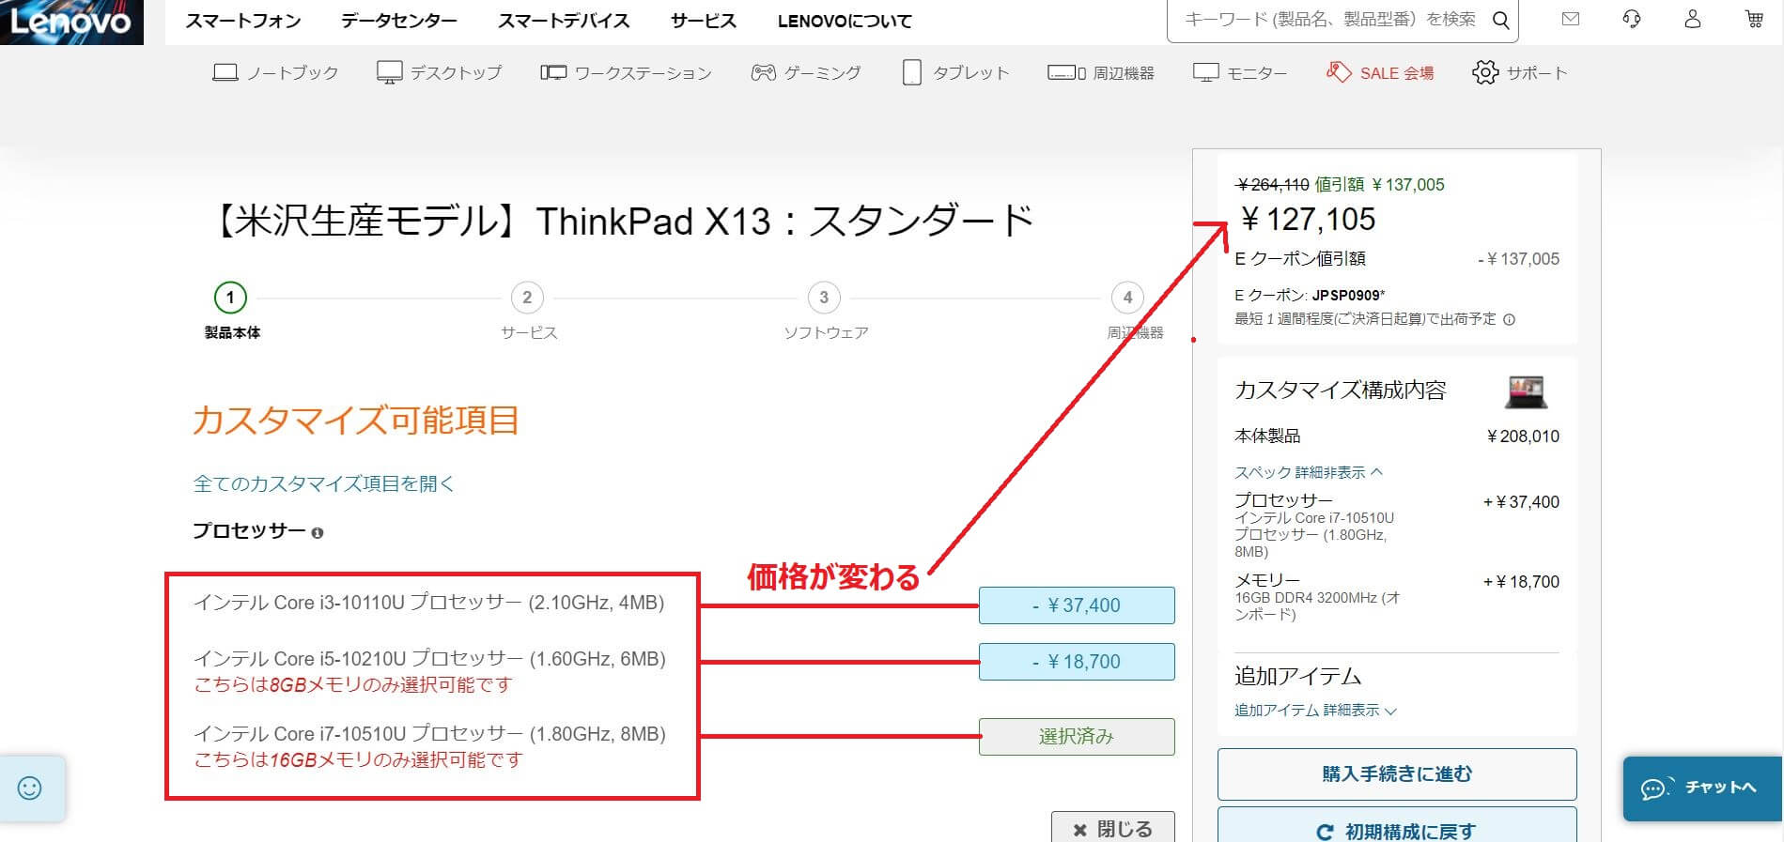Collapse スペック 詳細非表示
The width and height of the screenshot is (1784, 842).
1308,472
